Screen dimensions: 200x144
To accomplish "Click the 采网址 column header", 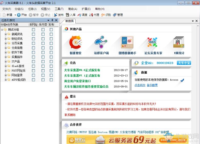I will click(x=33, y=24).
